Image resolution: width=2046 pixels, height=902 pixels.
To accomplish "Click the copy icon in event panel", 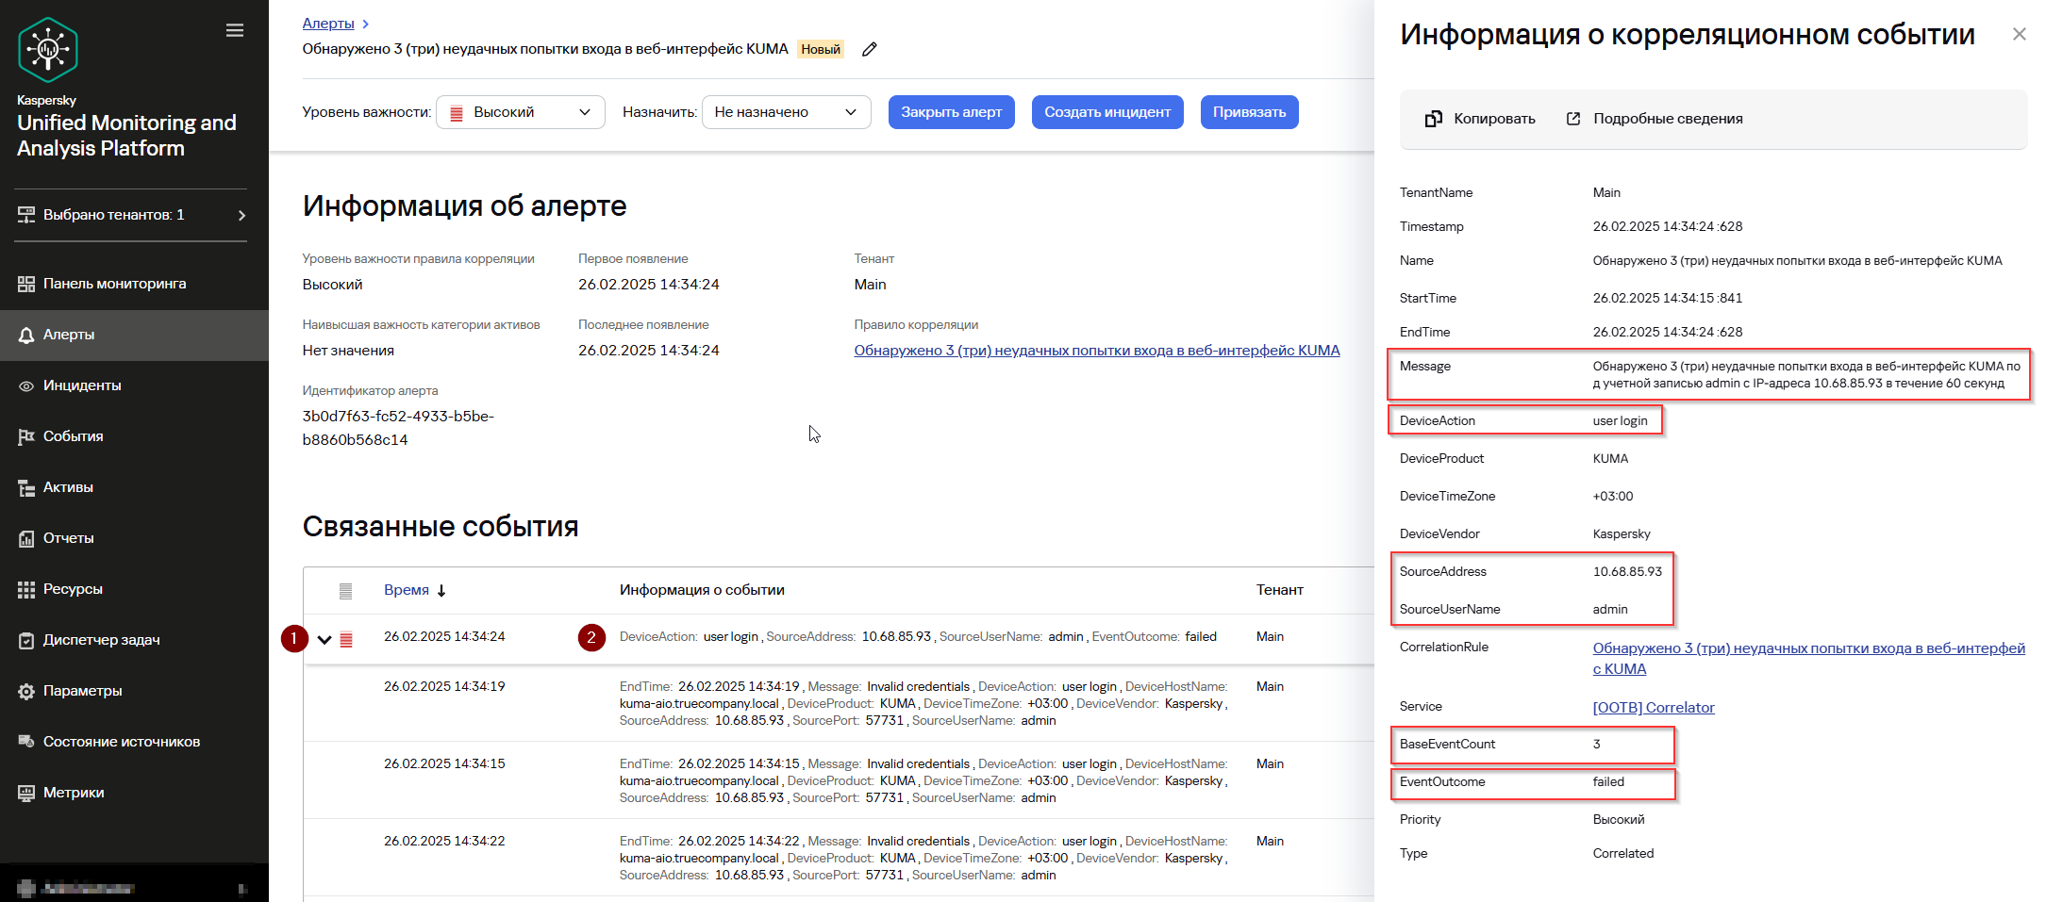I will (1434, 119).
